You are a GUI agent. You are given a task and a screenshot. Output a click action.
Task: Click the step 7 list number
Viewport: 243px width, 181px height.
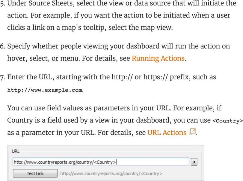click(x=3, y=77)
